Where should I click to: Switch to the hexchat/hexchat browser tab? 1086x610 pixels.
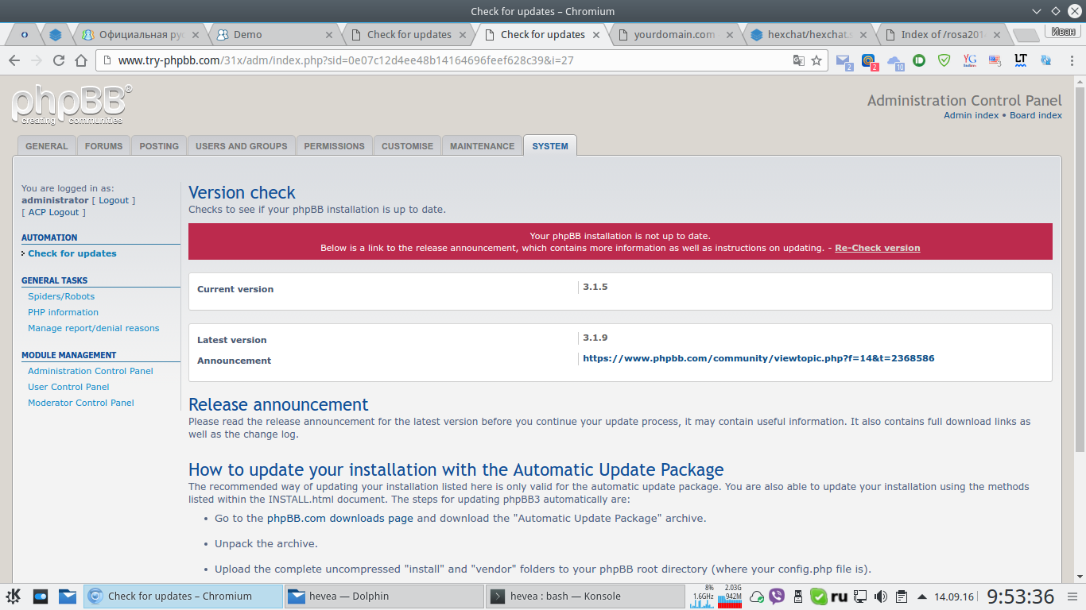click(x=808, y=35)
